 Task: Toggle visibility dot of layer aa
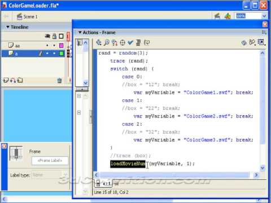coord(47,45)
